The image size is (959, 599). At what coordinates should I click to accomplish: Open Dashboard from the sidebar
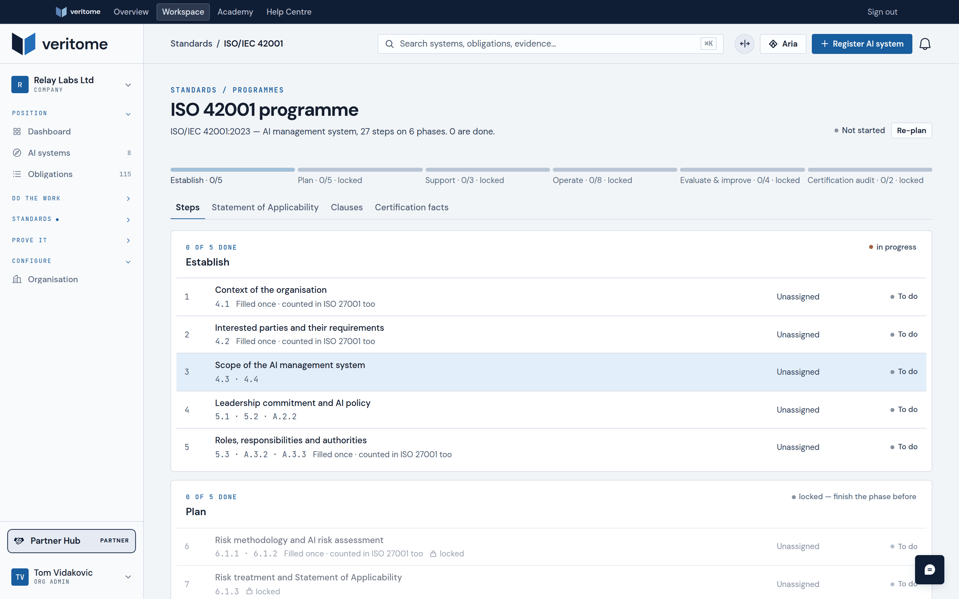[71, 131]
